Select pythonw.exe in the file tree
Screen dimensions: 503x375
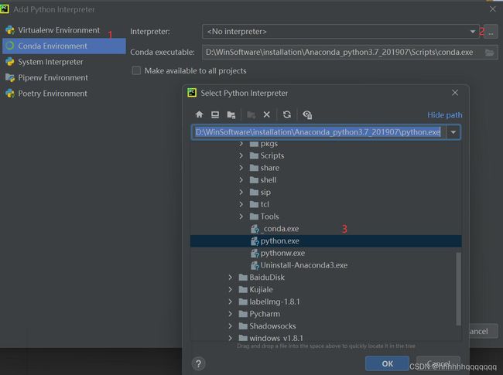coord(326,253)
